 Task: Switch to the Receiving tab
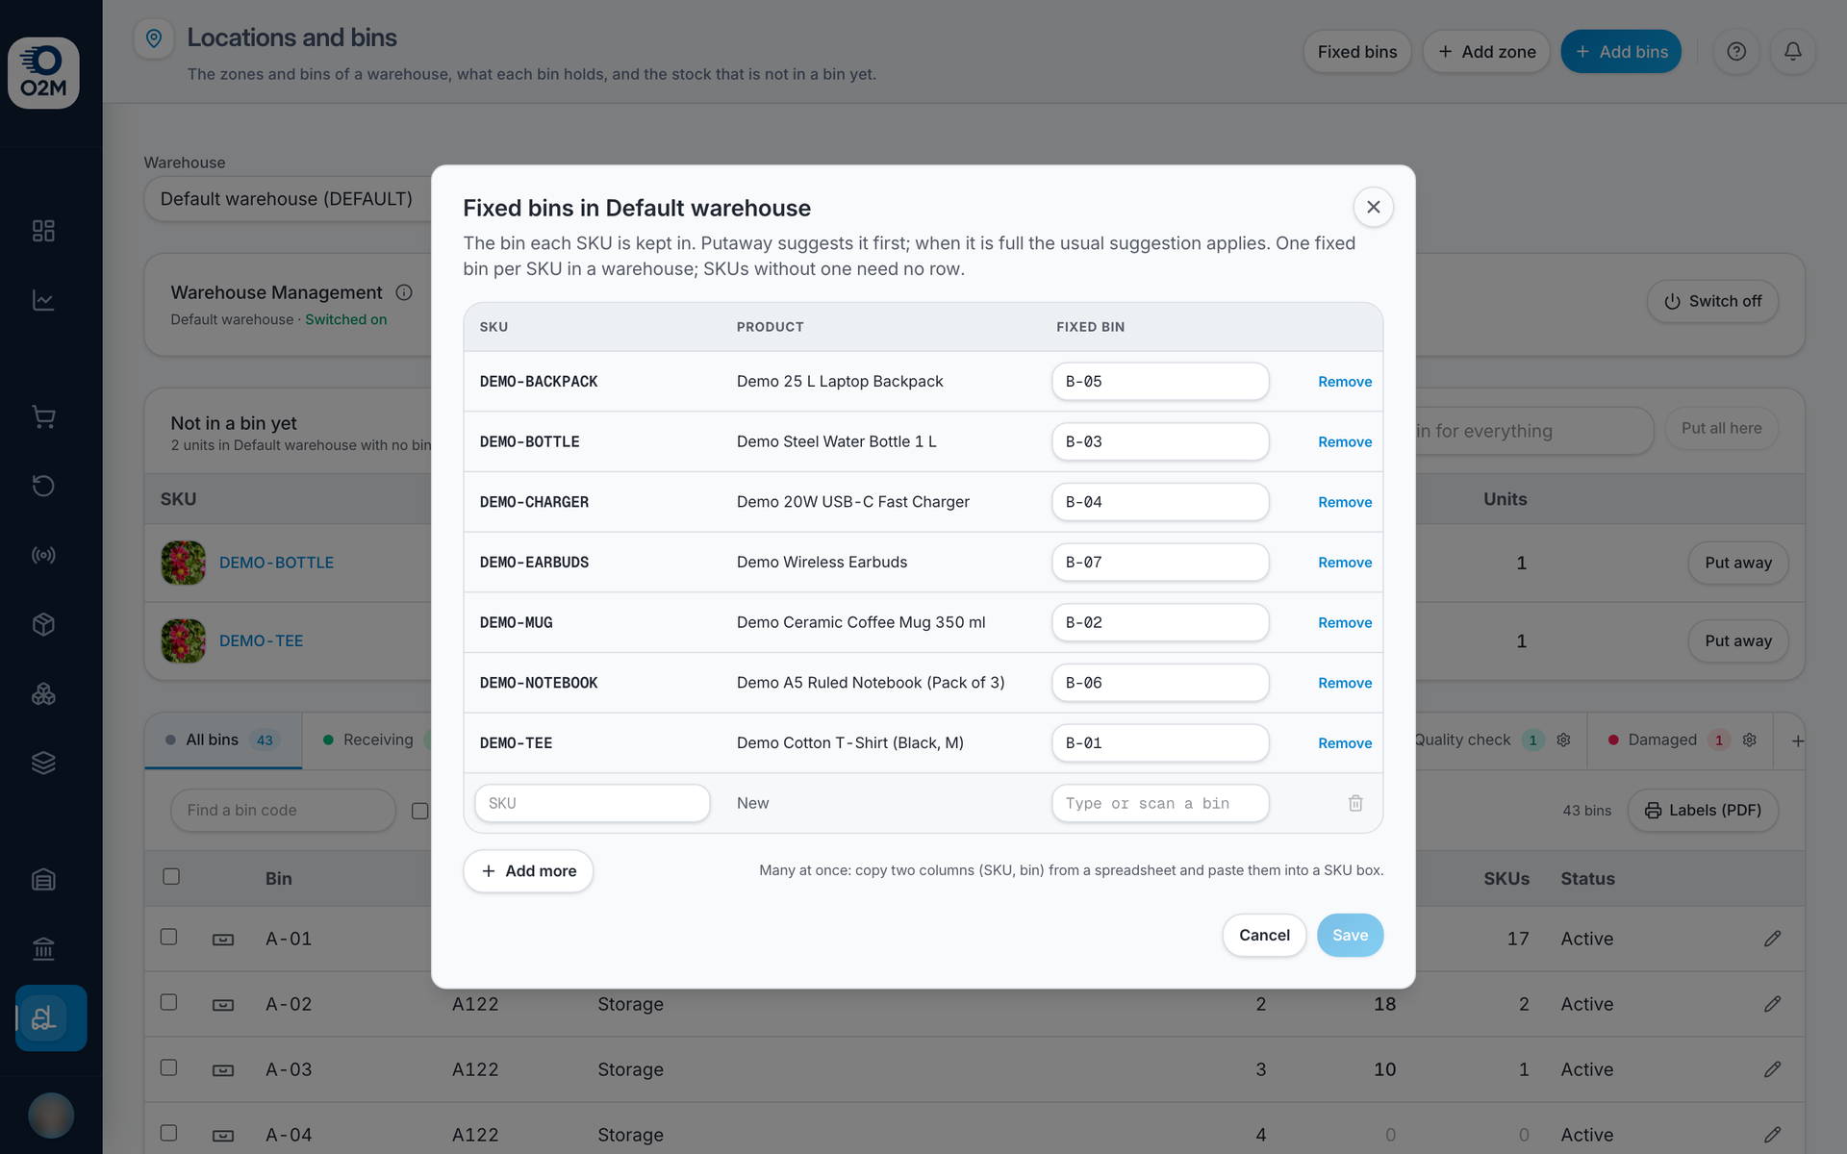click(368, 740)
